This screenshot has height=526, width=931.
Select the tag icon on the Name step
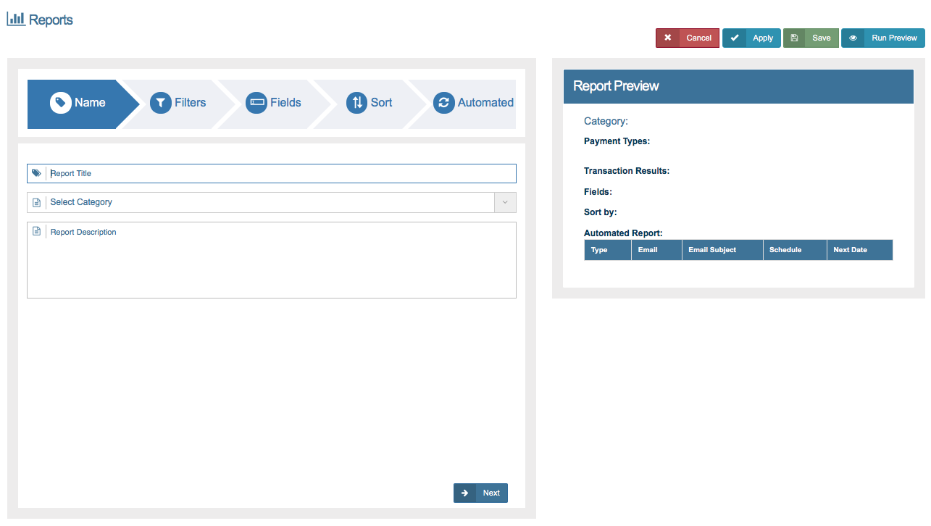coord(60,103)
